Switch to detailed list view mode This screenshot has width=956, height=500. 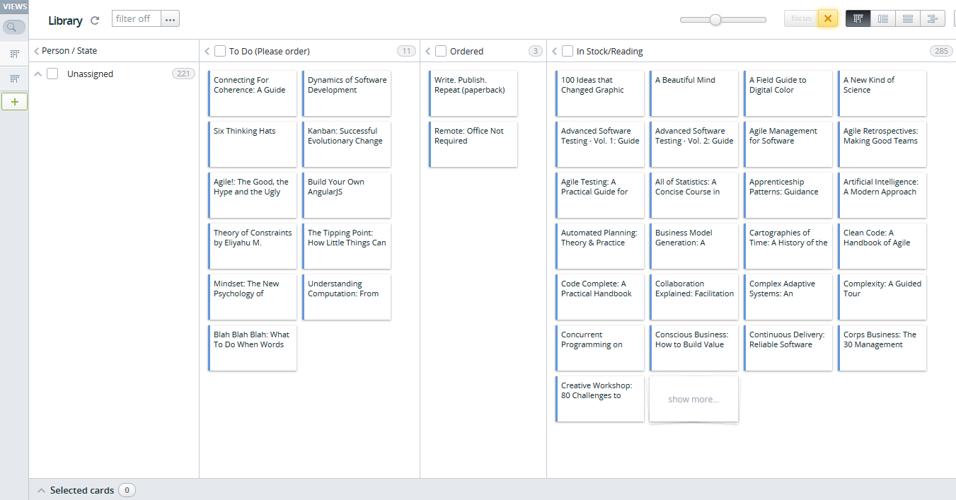[883, 18]
